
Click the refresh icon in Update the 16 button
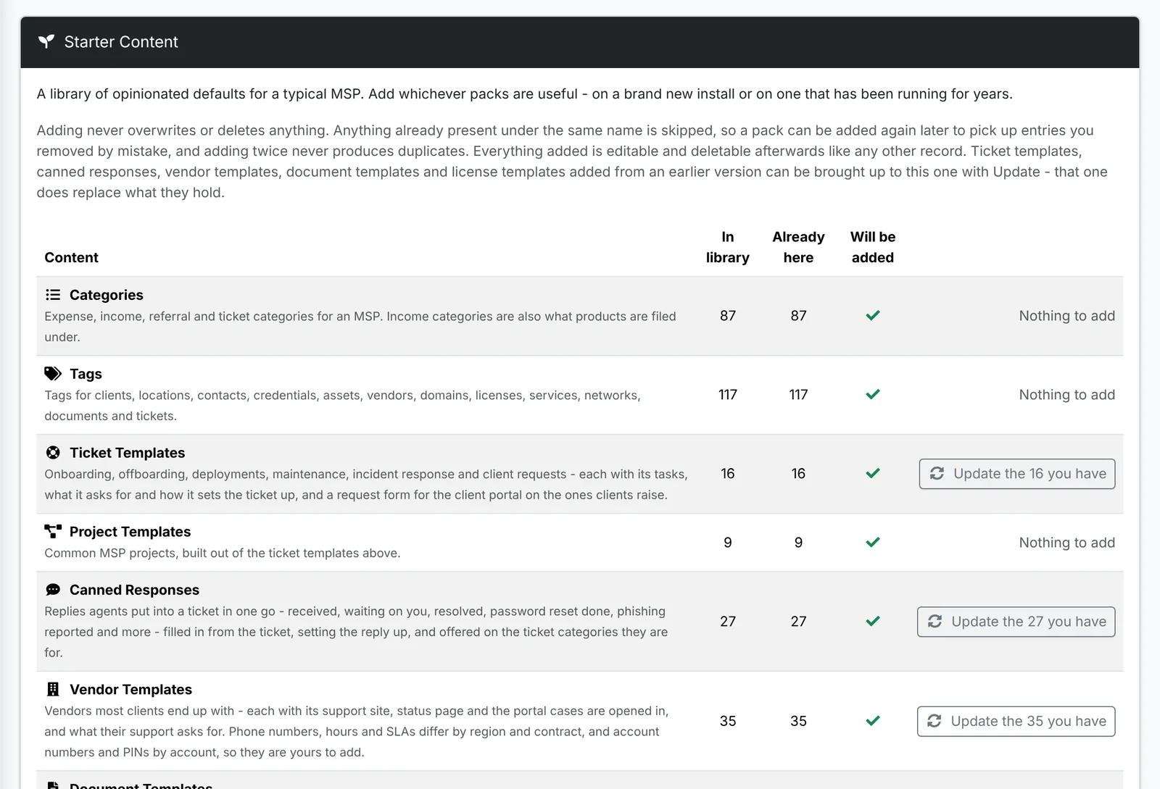[937, 473]
